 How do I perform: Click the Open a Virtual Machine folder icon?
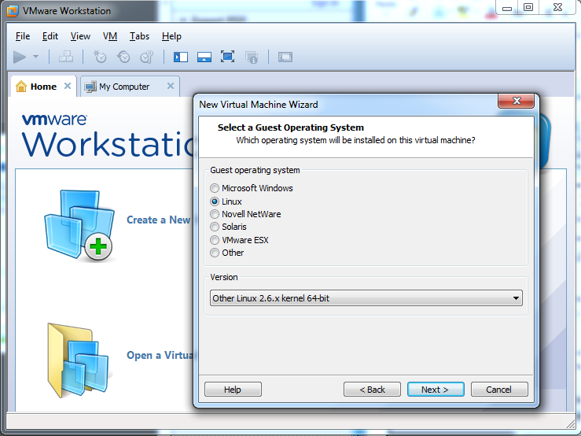tap(79, 360)
